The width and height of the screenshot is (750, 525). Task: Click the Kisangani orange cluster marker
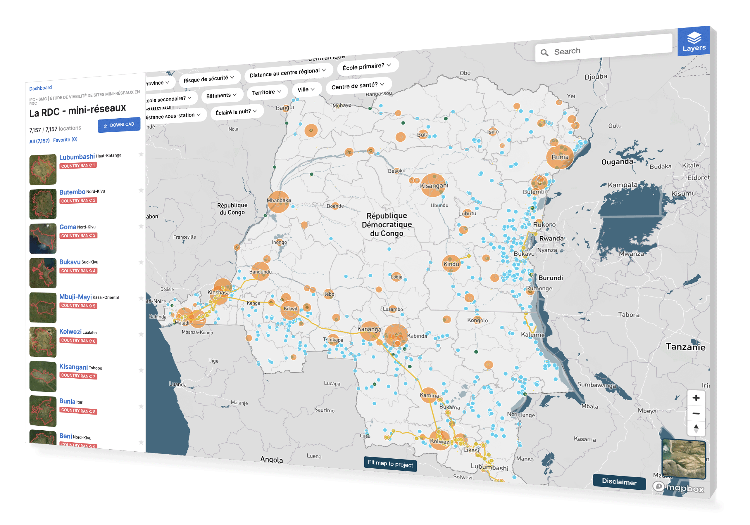click(x=433, y=185)
